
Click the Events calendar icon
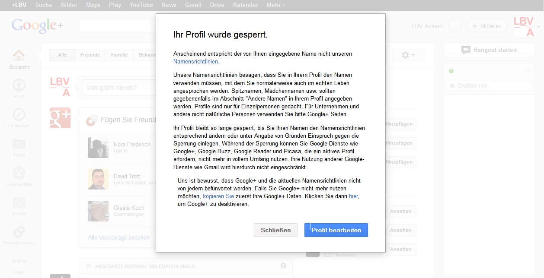point(19,203)
